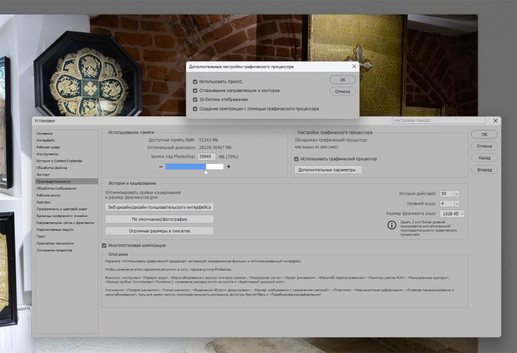Open the Обработка файлов section
The height and width of the screenshot is (353, 517).
[67, 168]
